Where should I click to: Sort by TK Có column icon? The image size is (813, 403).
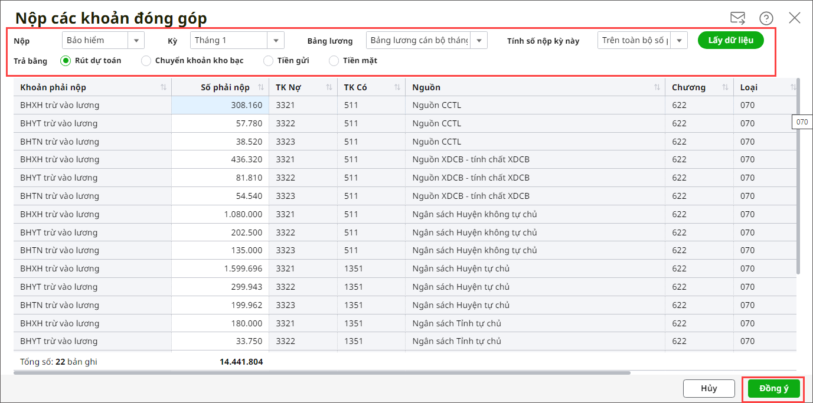[x=397, y=87]
